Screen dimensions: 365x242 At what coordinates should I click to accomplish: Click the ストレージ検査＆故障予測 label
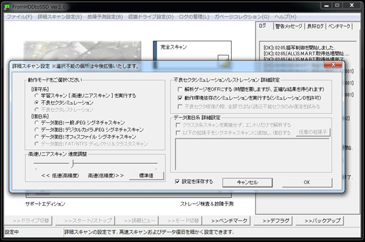point(207,204)
